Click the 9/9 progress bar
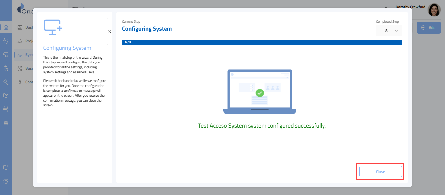The image size is (445, 195). [x=262, y=42]
